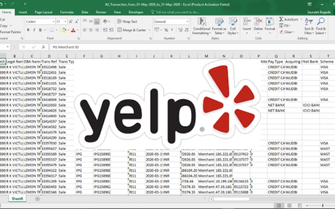The height and width of the screenshot is (209, 335).
Task: Click Delete cells button
Action: [258, 26]
